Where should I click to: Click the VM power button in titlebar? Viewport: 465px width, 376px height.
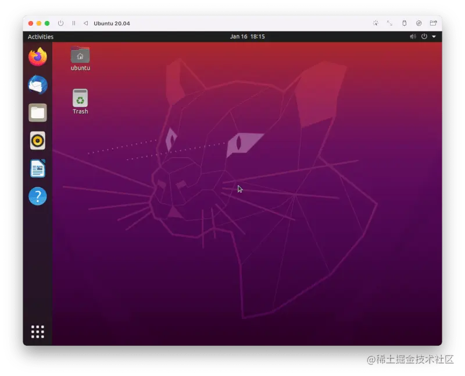point(60,23)
